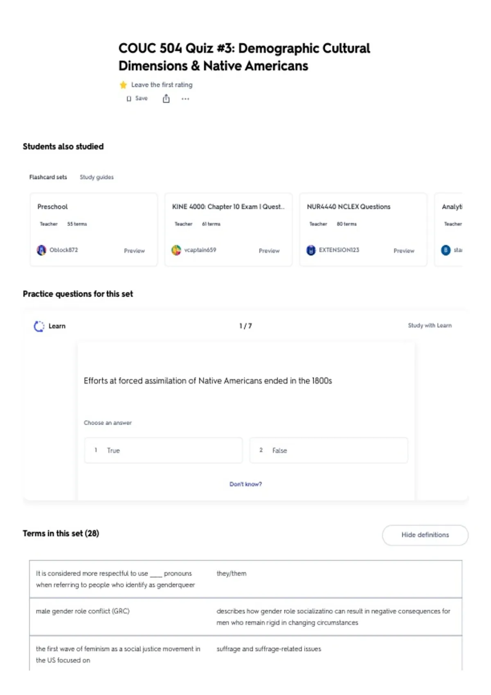
Task: Click the Don't know? link
Action: coord(245,484)
